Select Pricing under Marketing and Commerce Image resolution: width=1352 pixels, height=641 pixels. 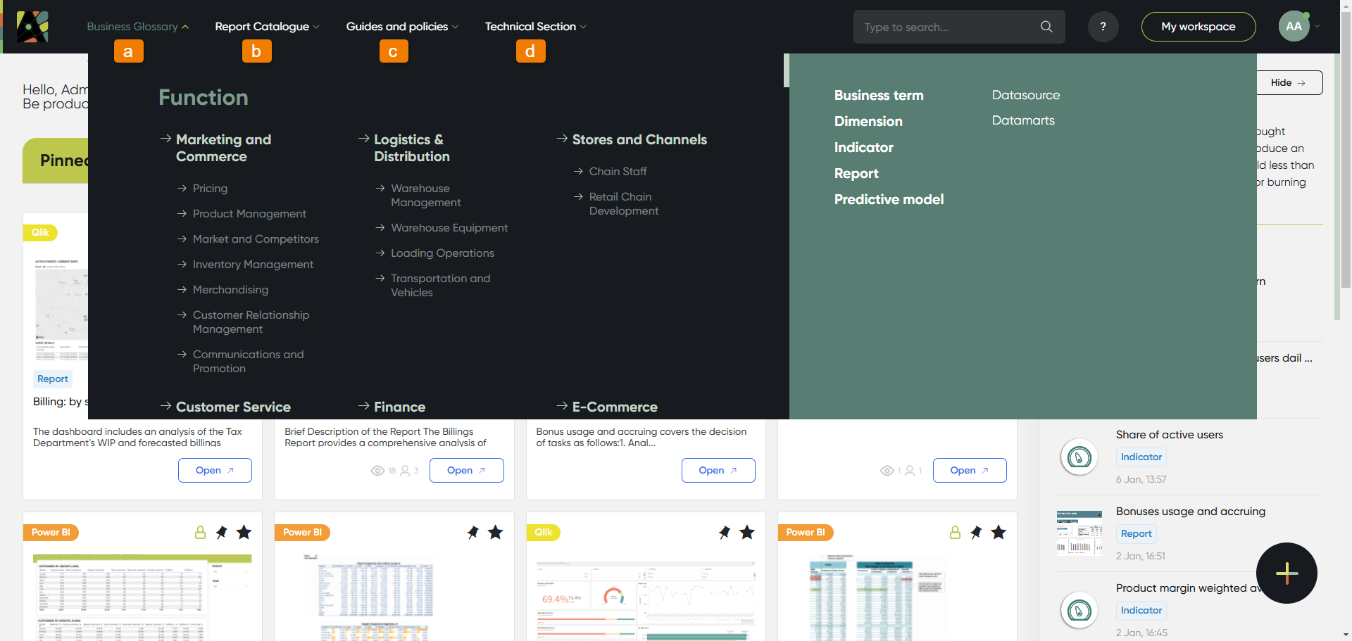pos(210,189)
